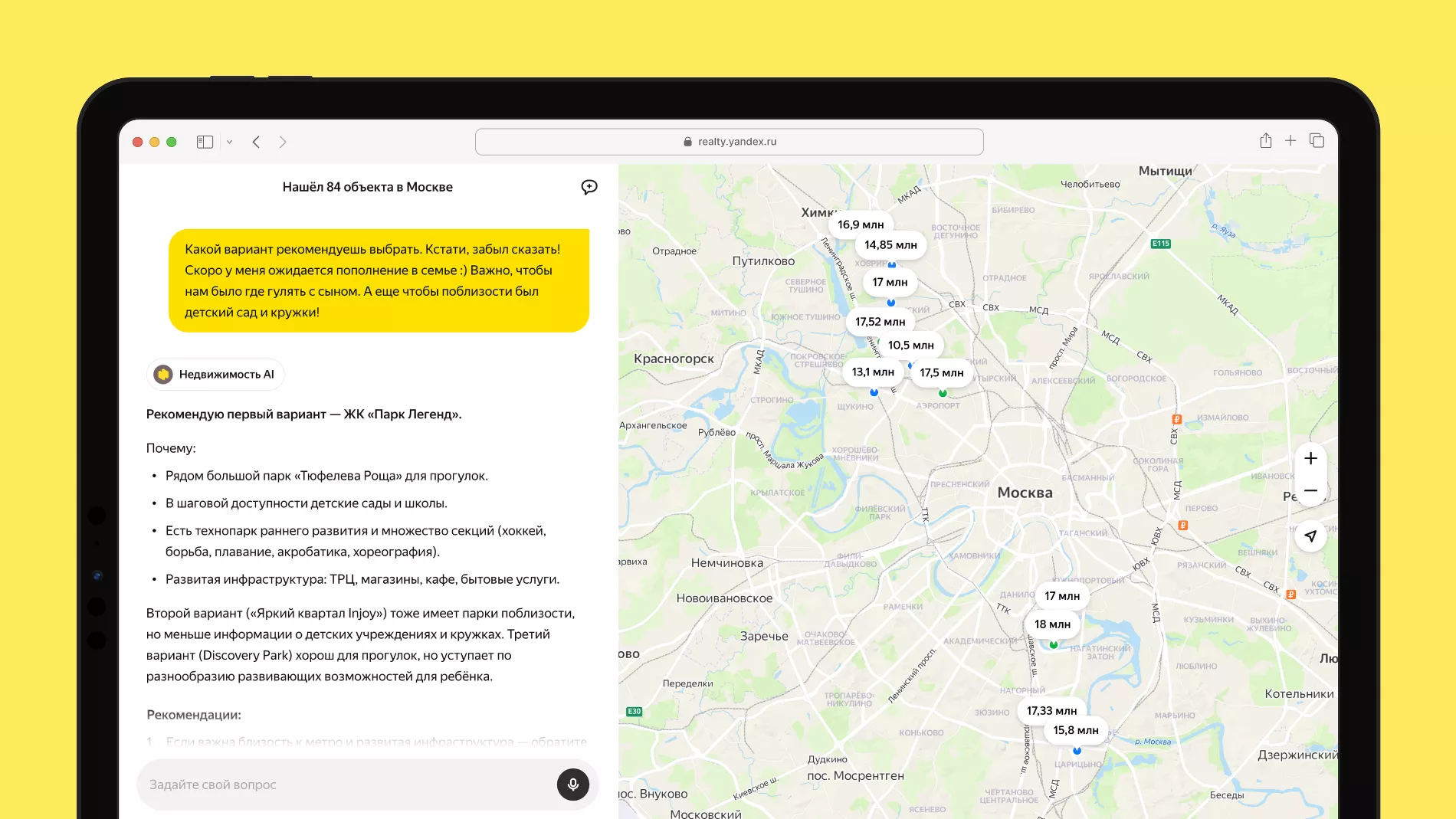Show tab overview in browser toolbar
The width and height of the screenshot is (1456, 819).
(1317, 141)
